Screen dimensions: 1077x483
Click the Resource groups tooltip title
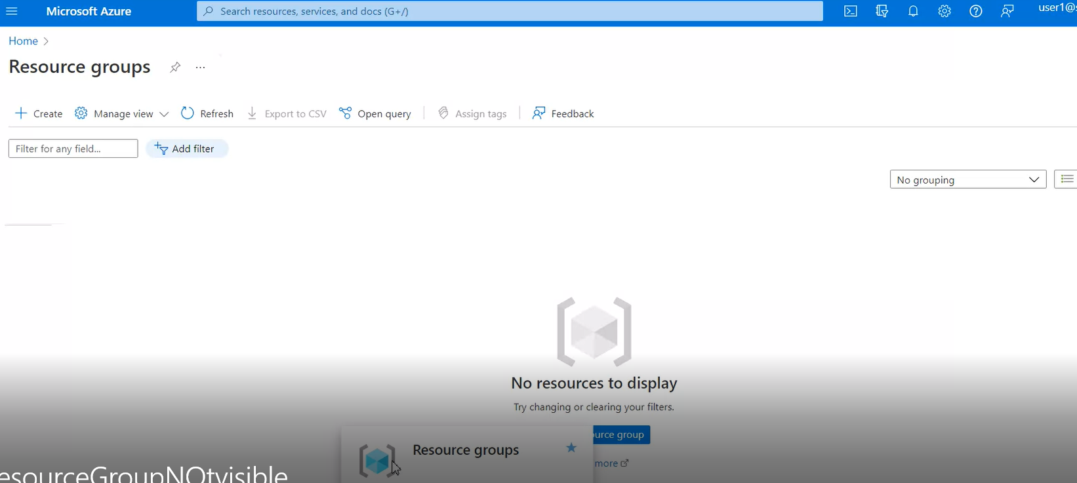click(x=466, y=450)
